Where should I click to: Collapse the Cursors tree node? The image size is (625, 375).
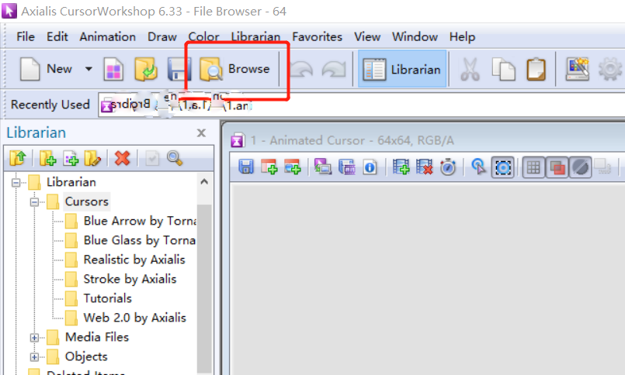point(34,202)
